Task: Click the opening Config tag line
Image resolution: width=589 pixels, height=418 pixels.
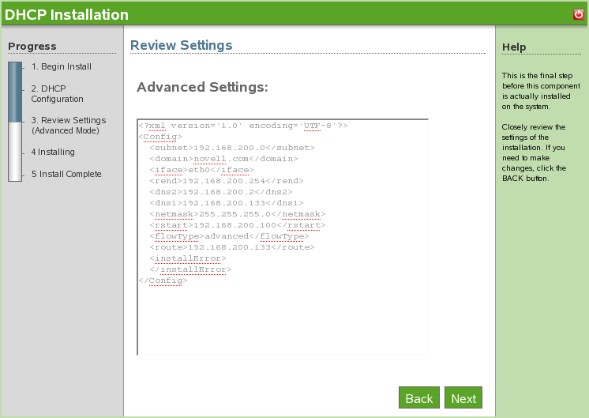Action: pyautogui.click(x=160, y=137)
